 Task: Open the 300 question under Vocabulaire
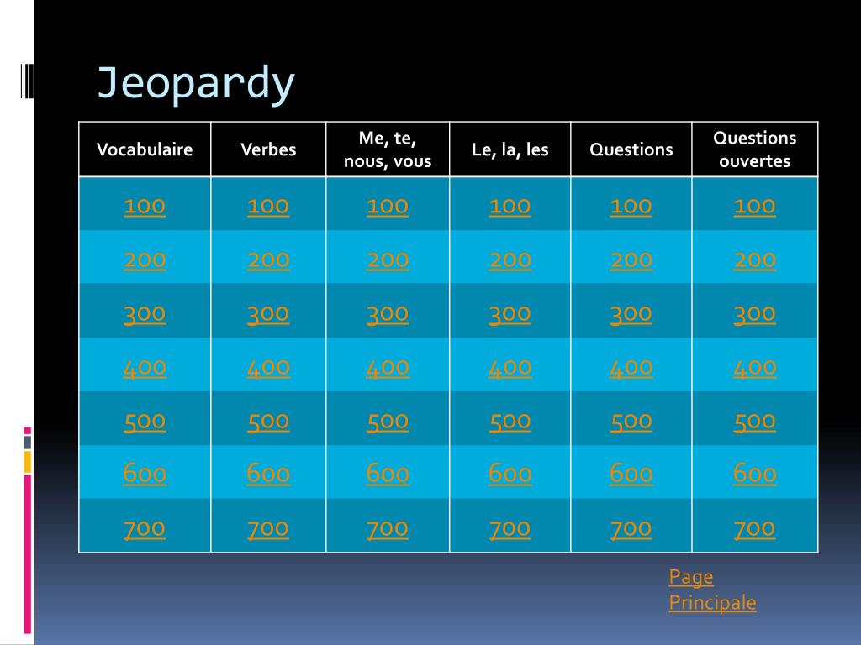coord(145,314)
